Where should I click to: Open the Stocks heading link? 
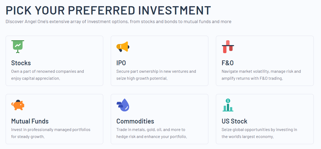pyautogui.click(x=21, y=63)
